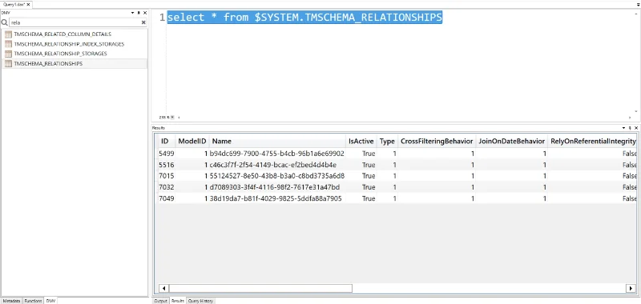Click results grid scroll-left arrow
Image resolution: width=641 pixels, height=304 pixels.
click(163, 289)
